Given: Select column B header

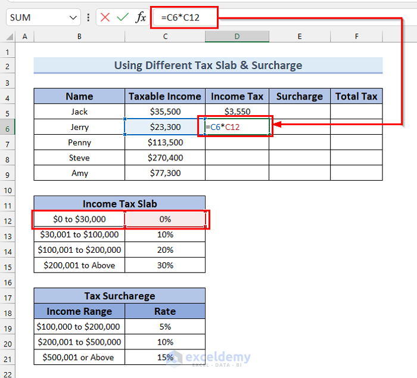Looking at the screenshot, I should 79,36.
